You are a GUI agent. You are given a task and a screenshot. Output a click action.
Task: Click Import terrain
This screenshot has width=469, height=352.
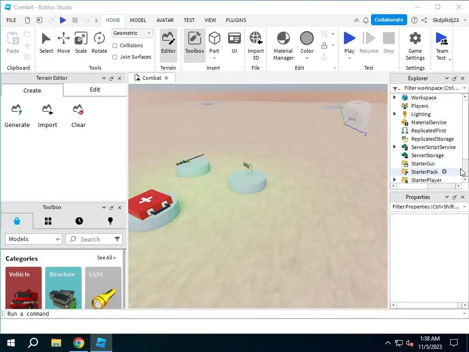tap(47, 116)
